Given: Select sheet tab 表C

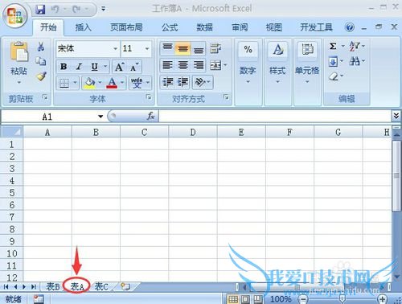Looking at the screenshot, I should coord(101,287).
